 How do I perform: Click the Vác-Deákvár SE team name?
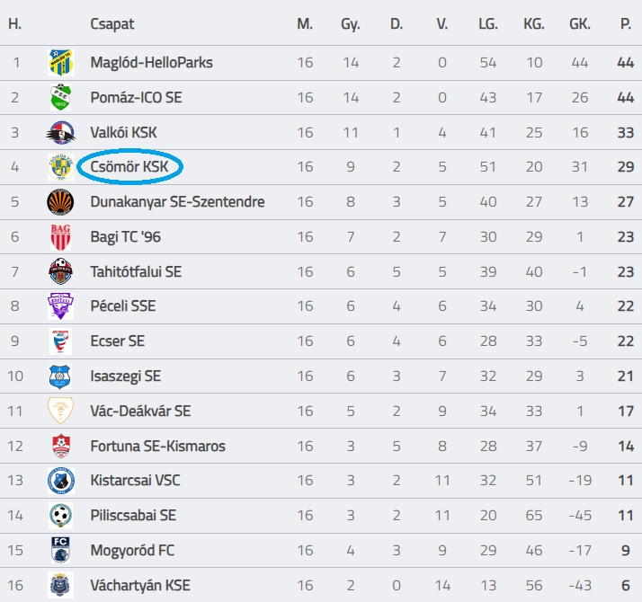(141, 412)
